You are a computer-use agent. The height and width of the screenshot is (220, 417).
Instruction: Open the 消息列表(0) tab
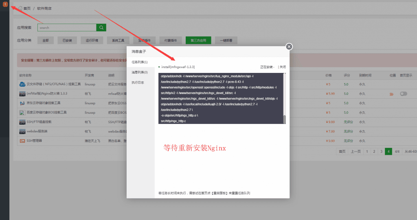(x=140, y=72)
